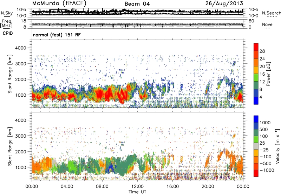The image size is (281, 194).
Task: Pick the red top segment of power colorbar
Action: pyautogui.click(x=256, y=47)
